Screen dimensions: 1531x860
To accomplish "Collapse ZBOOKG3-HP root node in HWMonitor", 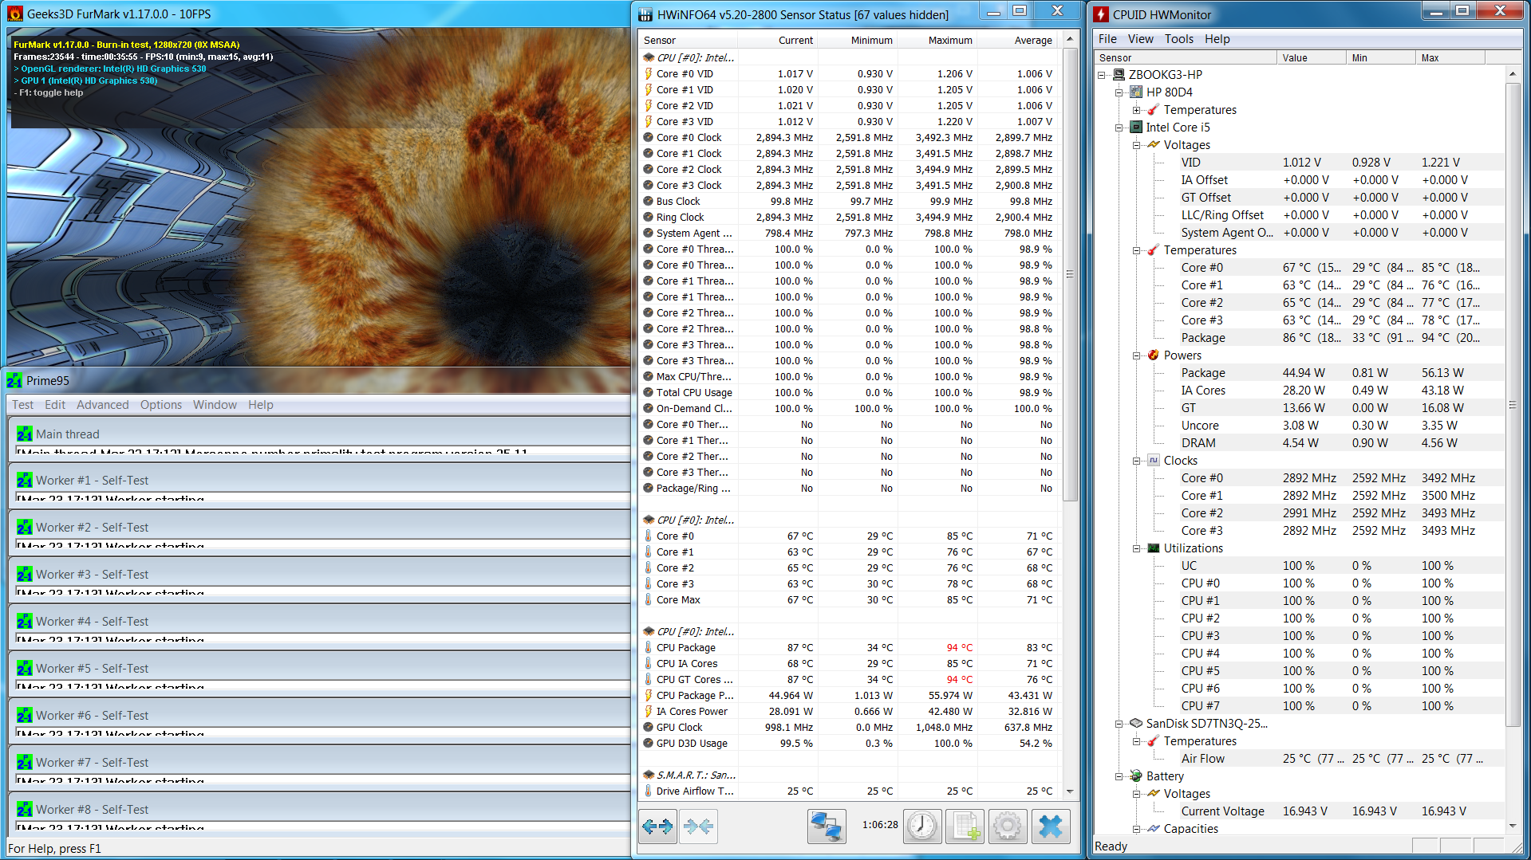I will pos(1102,75).
